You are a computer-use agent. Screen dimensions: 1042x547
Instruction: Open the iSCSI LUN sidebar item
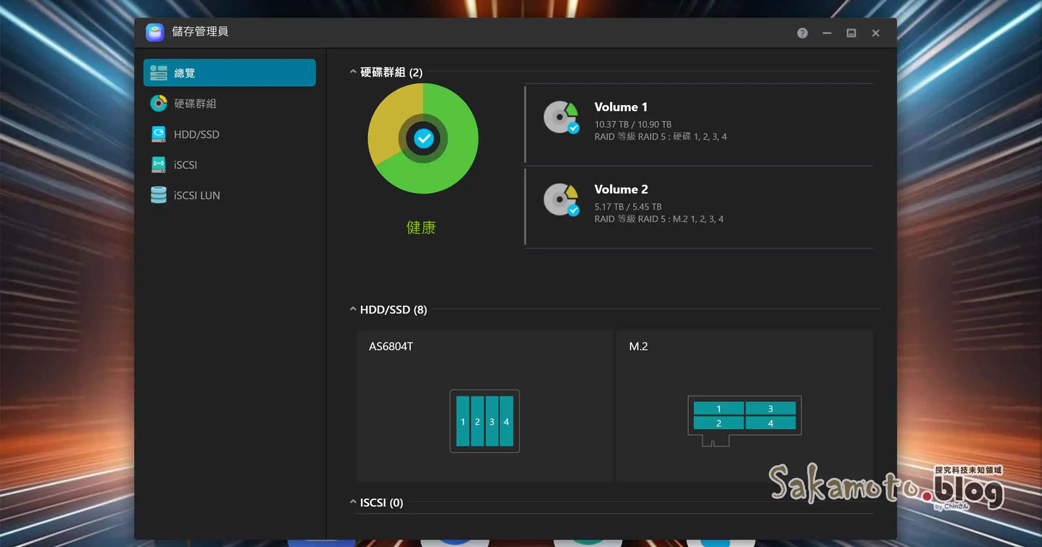(x=197, y=195)
